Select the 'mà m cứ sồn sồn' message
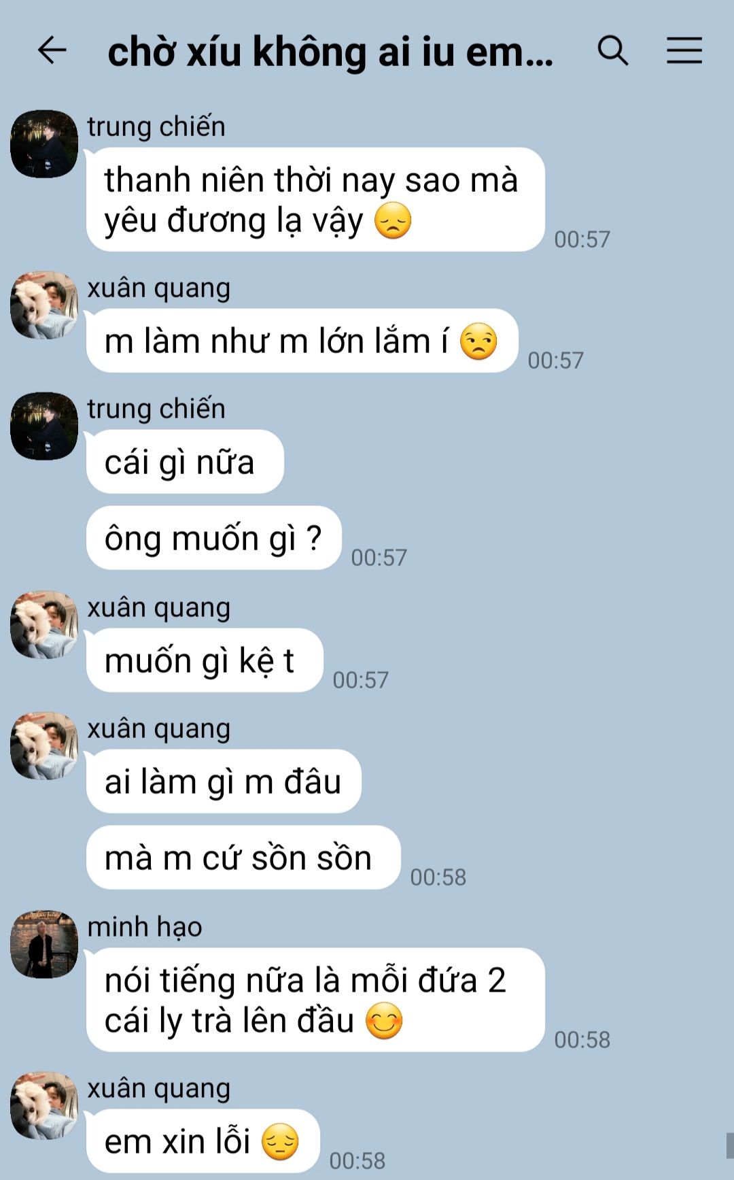The height and width of the screenshot is (1180, 734). pos(243,858)
